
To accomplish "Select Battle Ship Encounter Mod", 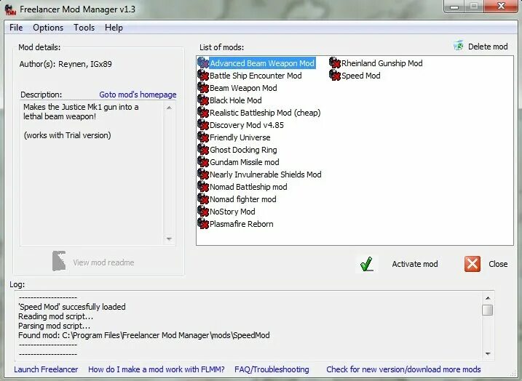I will click(256, 76).
